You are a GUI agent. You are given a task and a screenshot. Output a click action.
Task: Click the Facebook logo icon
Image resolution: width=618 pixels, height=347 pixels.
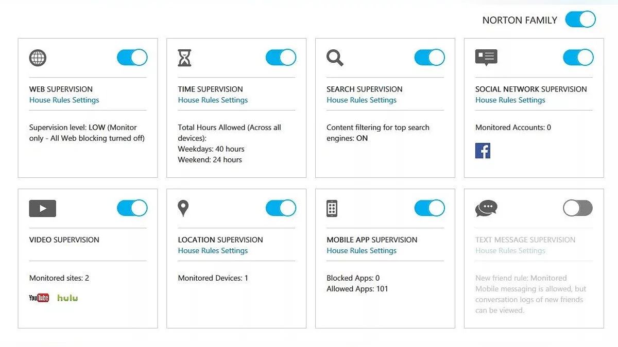(x=483, y=151)
